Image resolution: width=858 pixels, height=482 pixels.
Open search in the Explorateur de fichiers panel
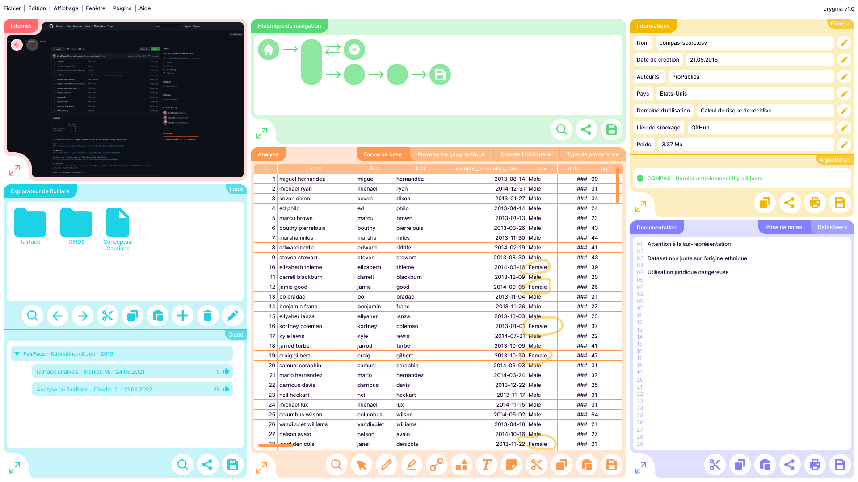[x=33, y=316]
